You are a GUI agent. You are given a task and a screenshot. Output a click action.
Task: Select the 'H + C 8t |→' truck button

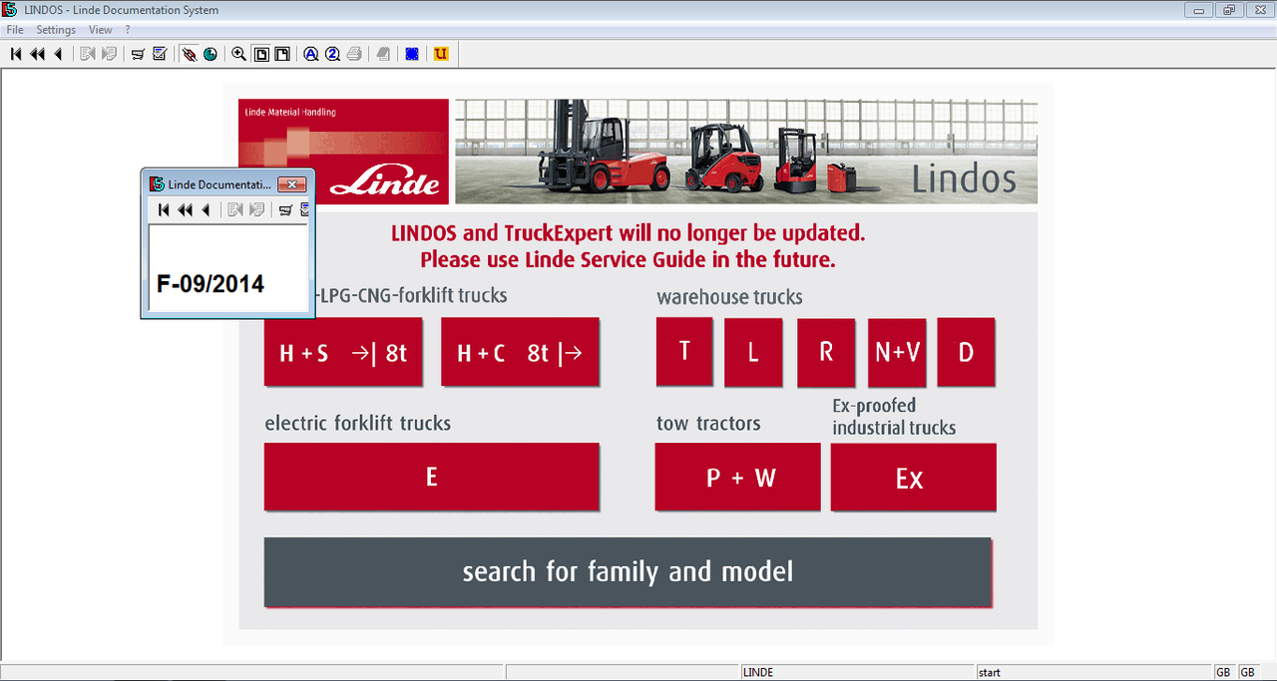pyautogui.click(x=520, y=352)
